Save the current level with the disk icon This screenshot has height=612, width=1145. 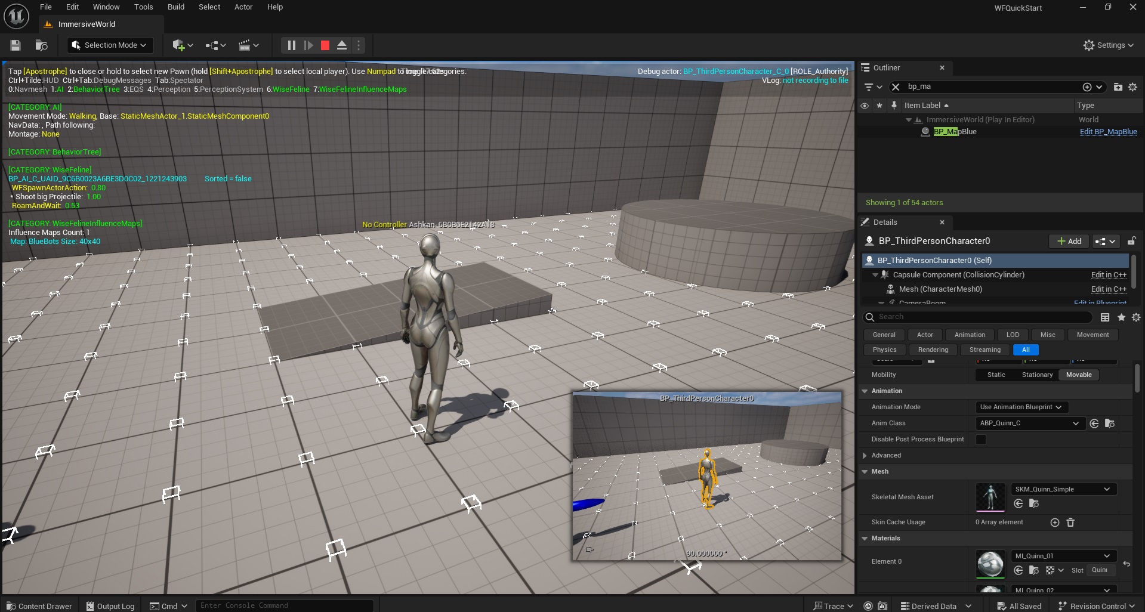pos(16,45)
